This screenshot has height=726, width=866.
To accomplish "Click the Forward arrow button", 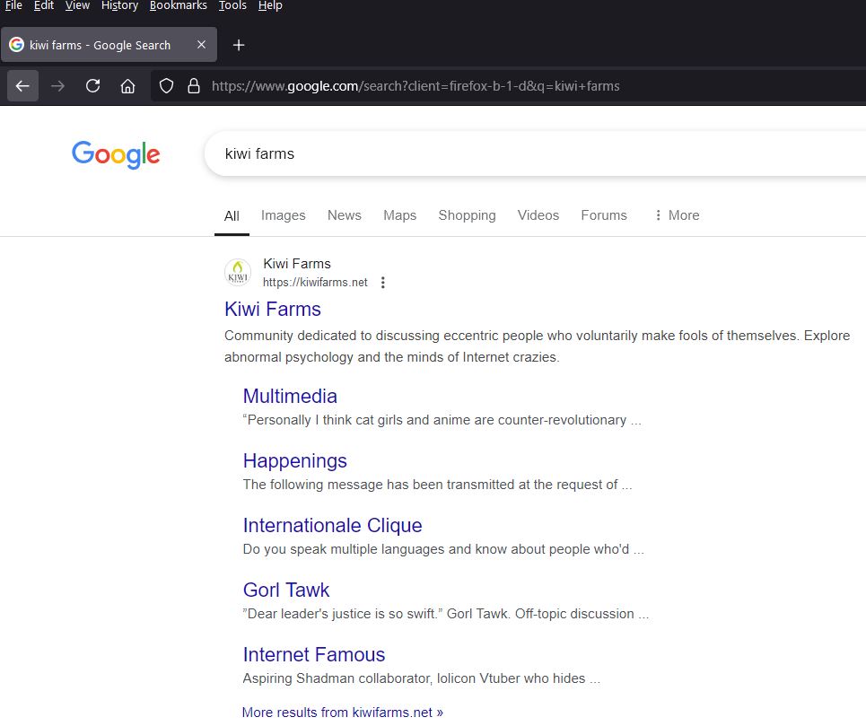I will pyautogui.click(x=58, y=86).
